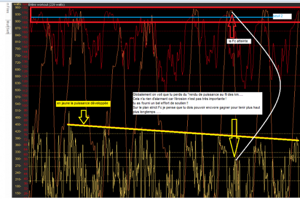Click the 750 watts axis label

click(18, 56)
